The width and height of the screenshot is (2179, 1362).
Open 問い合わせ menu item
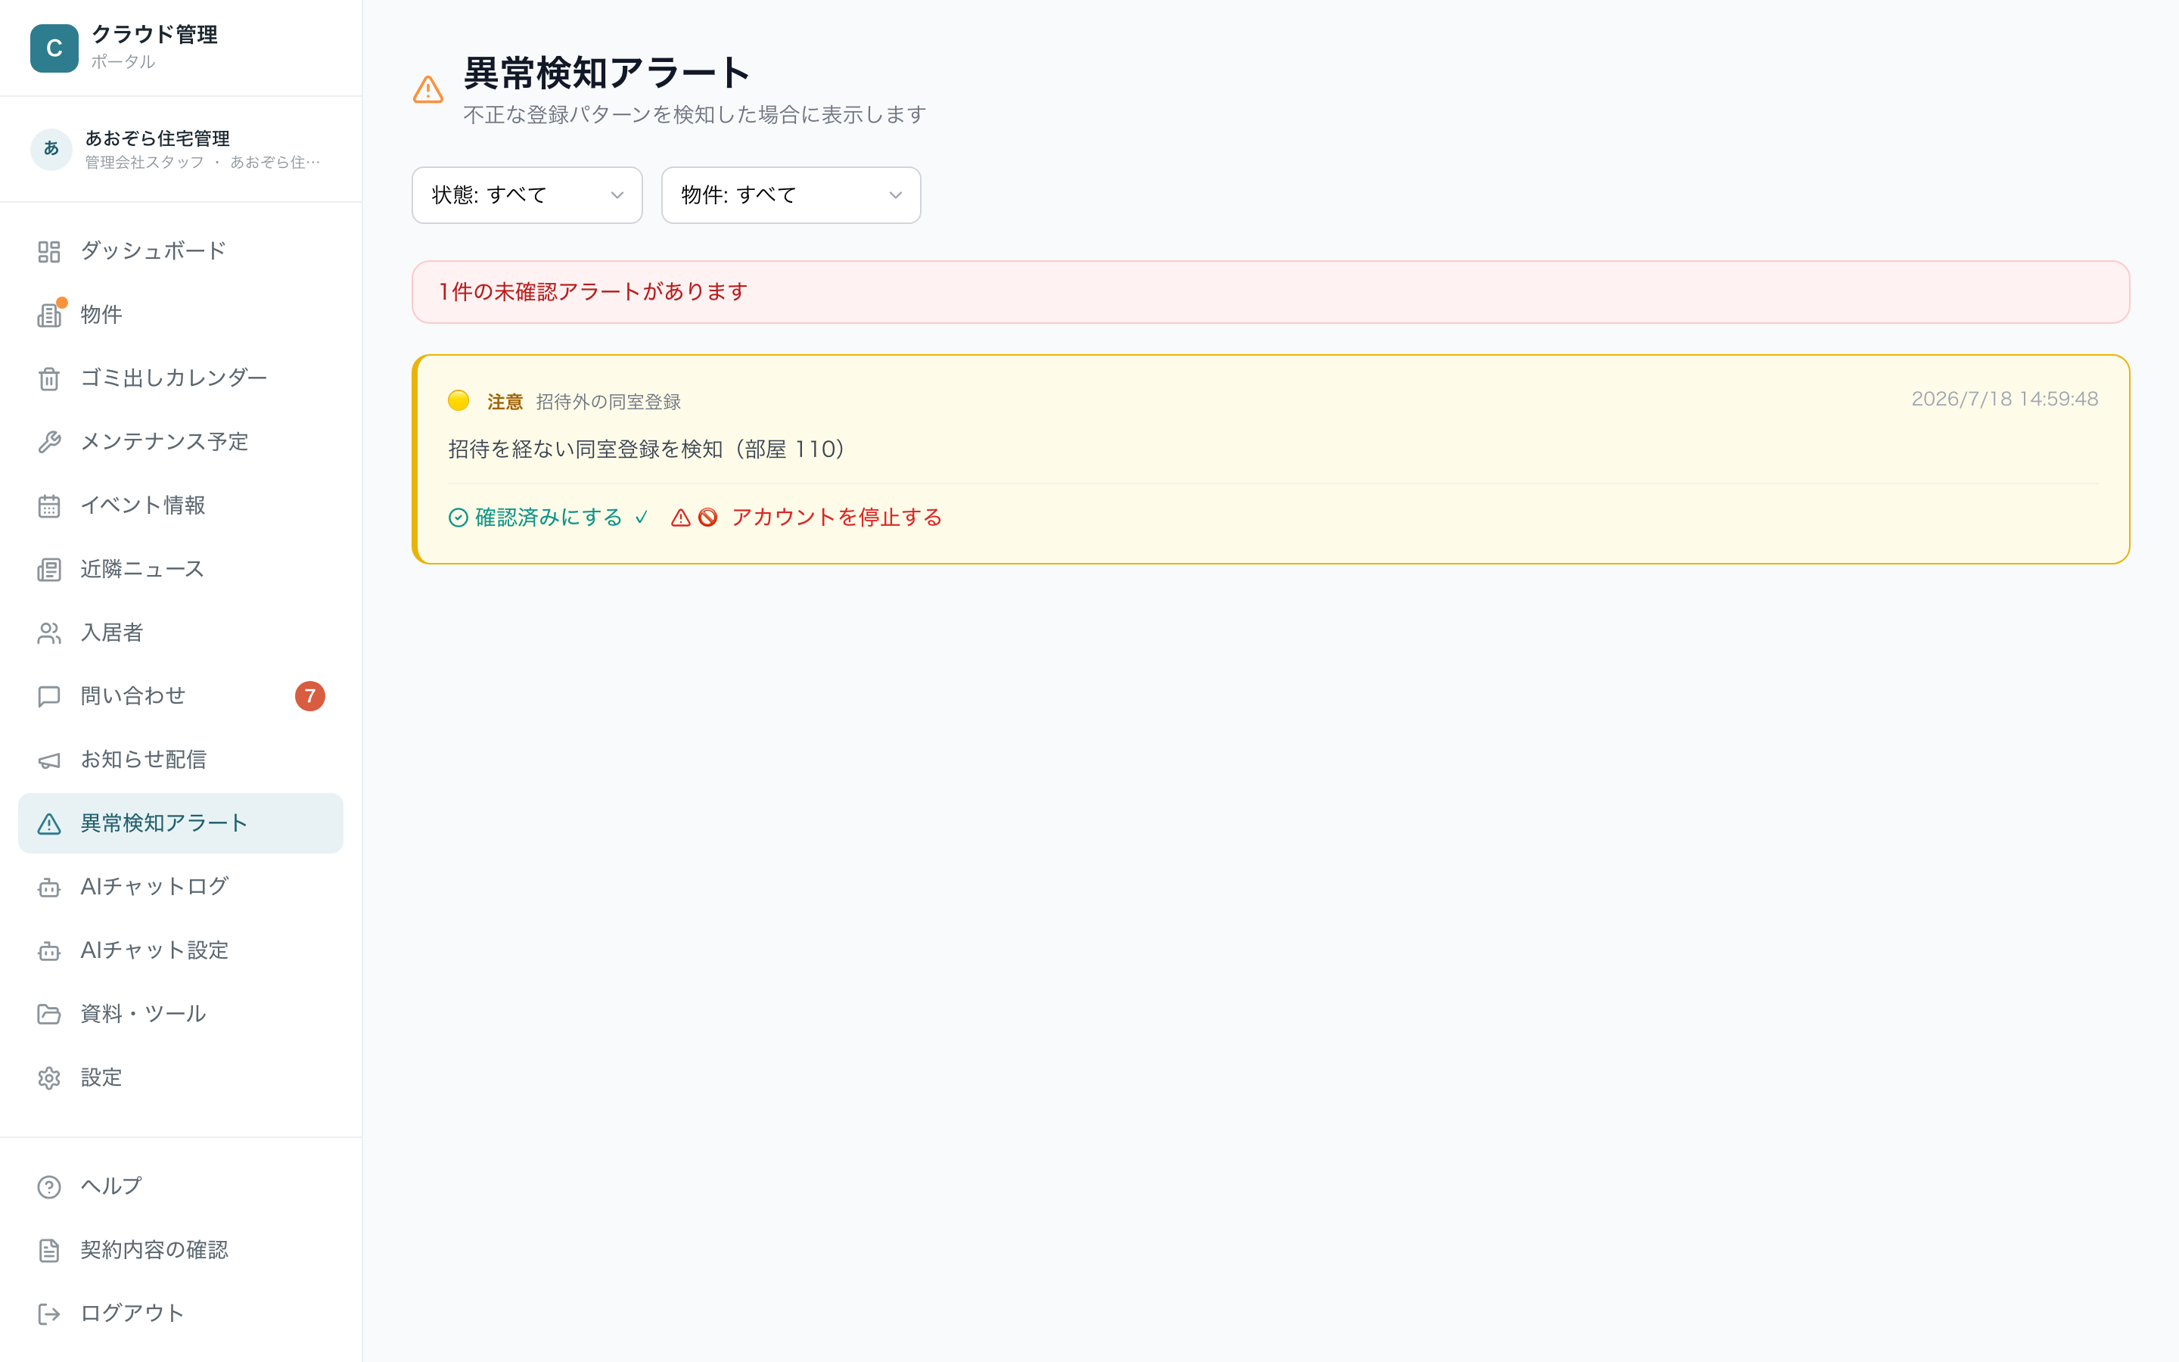[x=180, y=696]
